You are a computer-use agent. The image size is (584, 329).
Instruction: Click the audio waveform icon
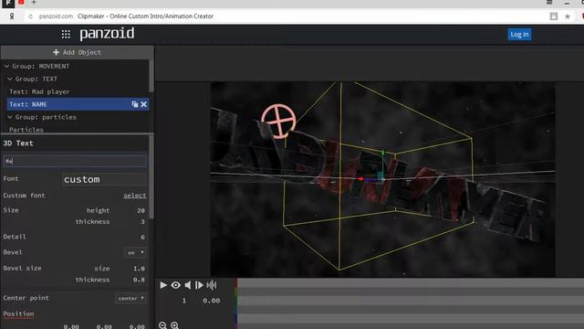[212, 285]
